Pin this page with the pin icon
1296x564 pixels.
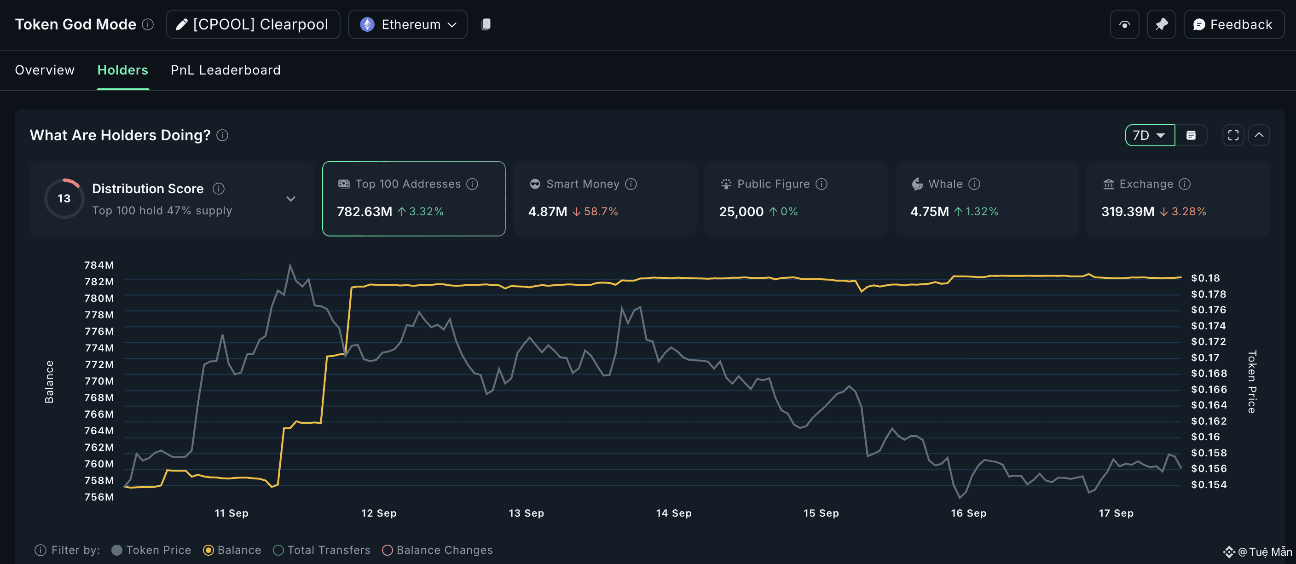(x=1161, y=24)
